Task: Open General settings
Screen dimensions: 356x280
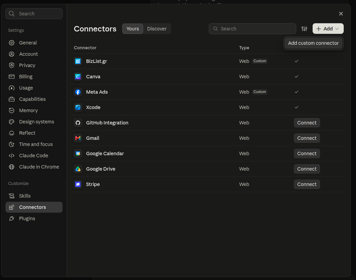Action: coord(34,43)
